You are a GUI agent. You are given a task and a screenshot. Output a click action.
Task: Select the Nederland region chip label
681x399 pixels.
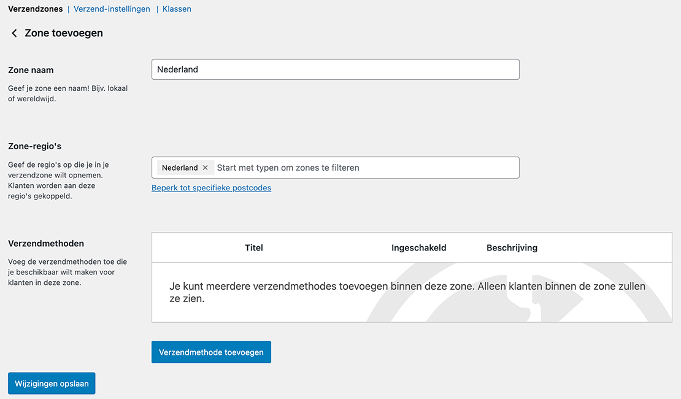pyautogui.click(x=180, y=168)
